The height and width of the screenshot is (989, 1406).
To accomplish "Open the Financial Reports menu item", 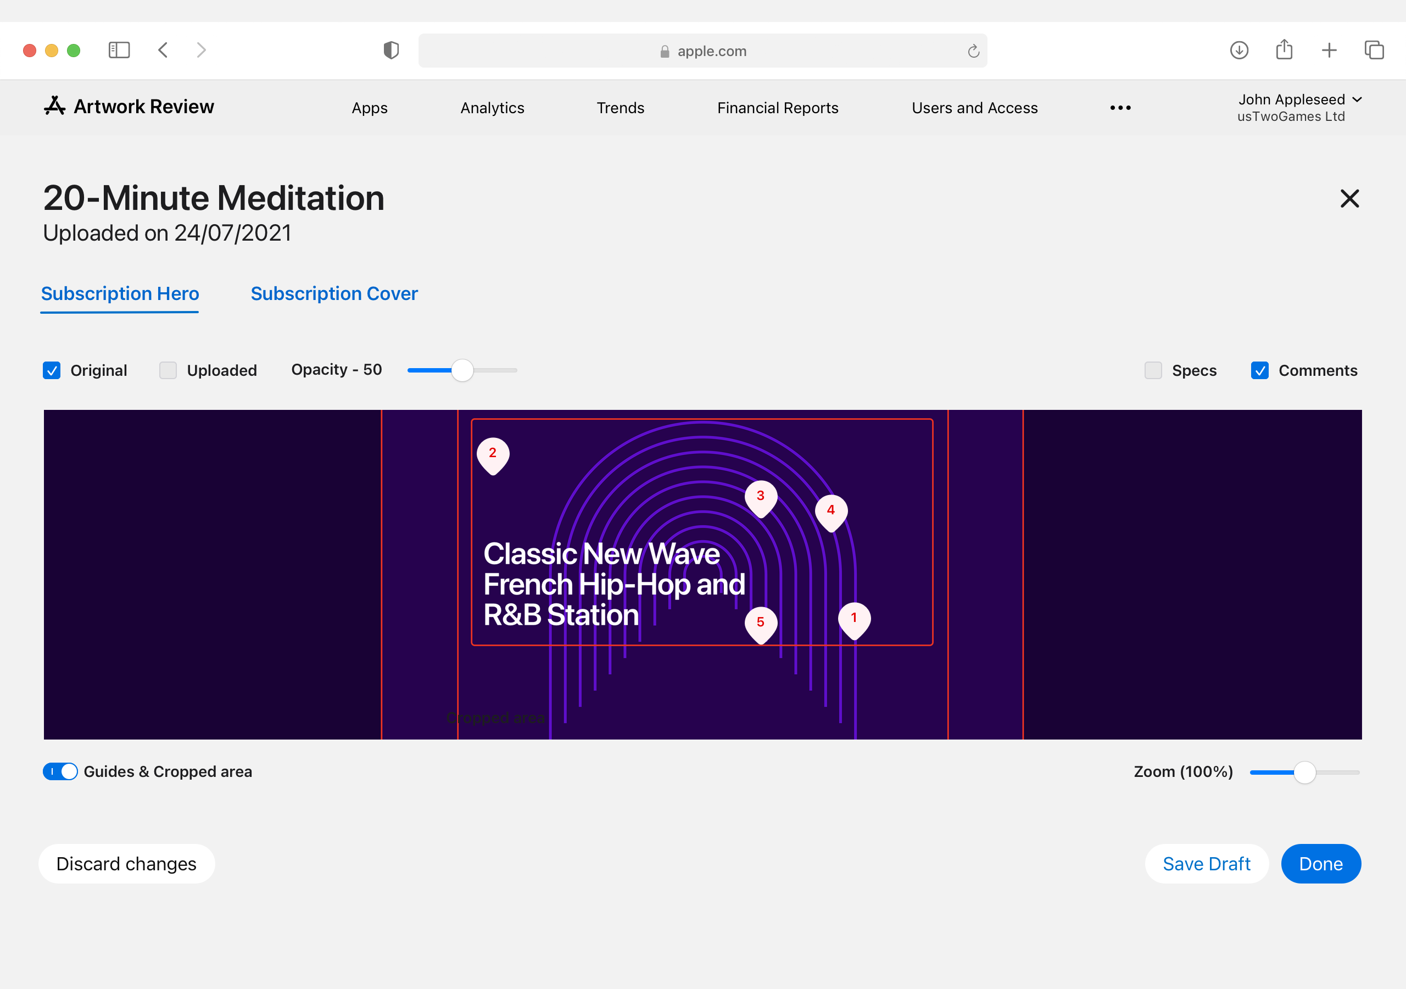I will click(778, 108).
